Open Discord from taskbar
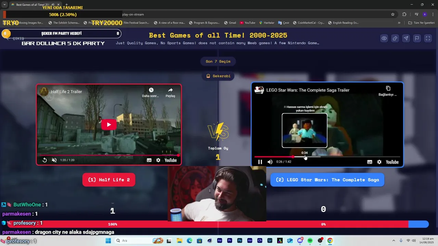 [x=300, y=241]
